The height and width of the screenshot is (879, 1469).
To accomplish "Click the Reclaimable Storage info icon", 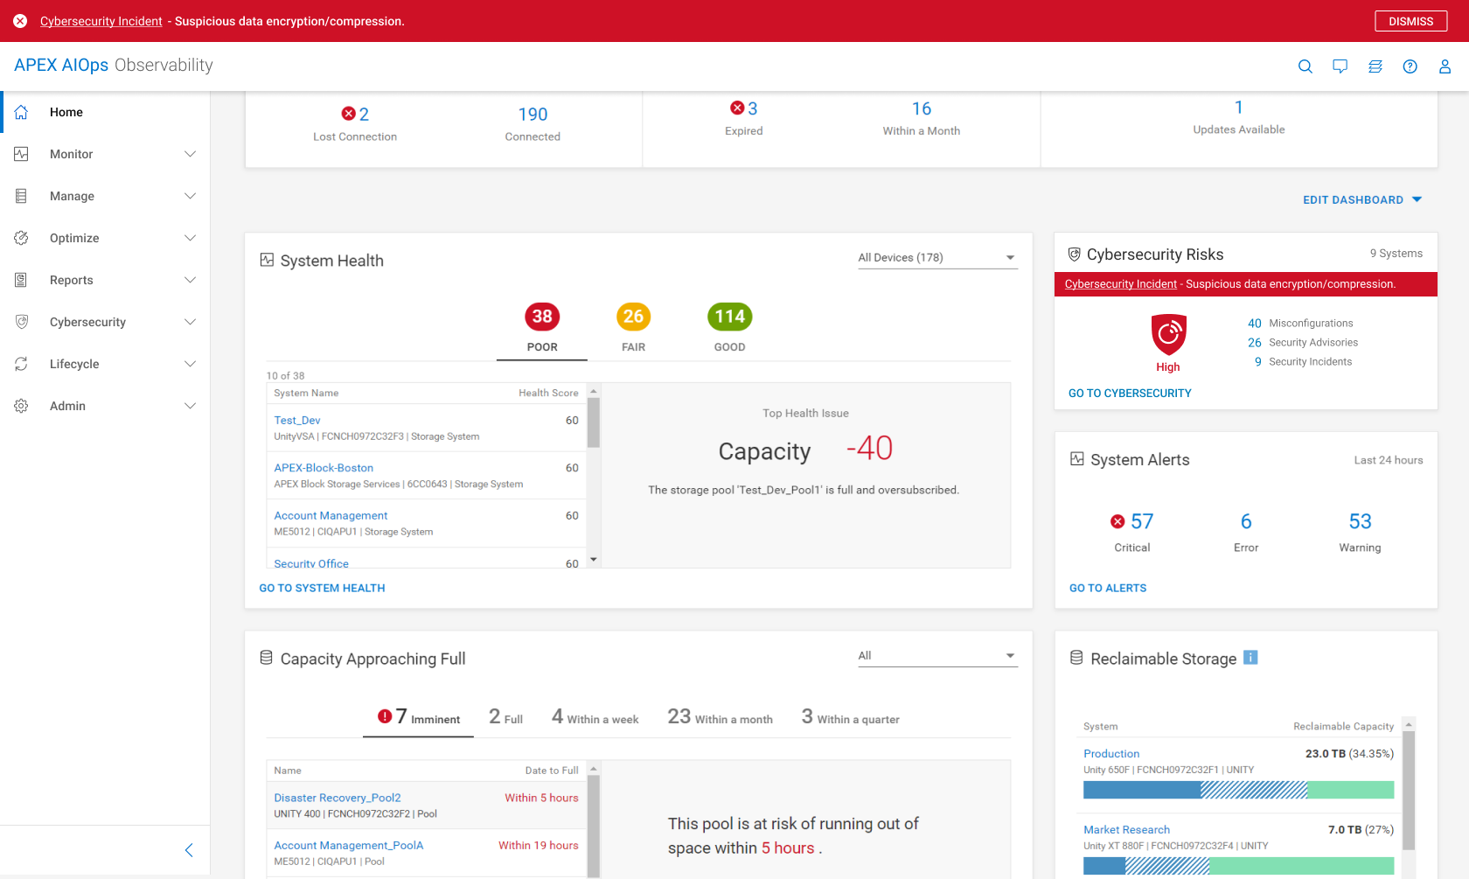I will [1250, 658].
